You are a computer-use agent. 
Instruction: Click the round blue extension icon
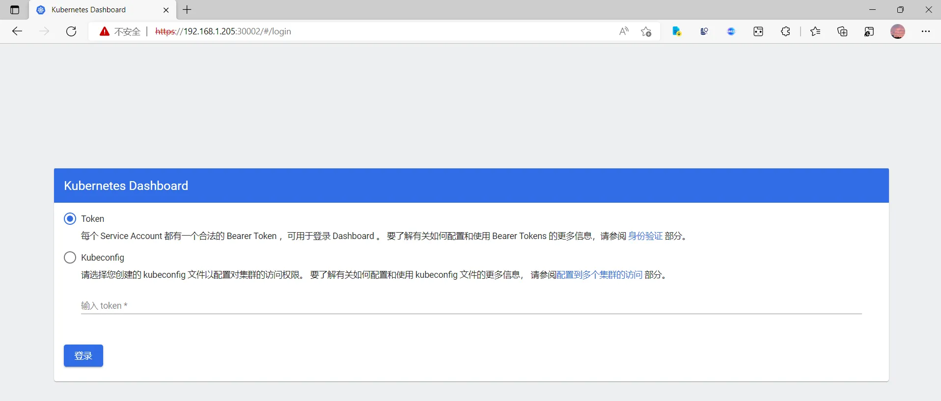tap(731, 31)
